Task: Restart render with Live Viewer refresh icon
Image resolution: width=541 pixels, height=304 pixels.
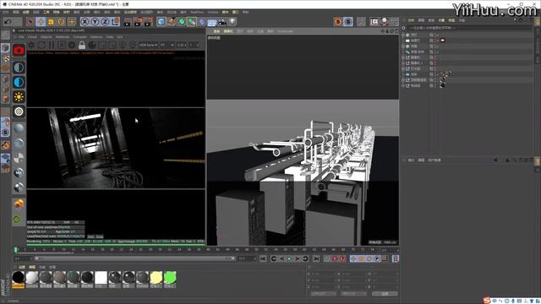Action: point(41,45)
